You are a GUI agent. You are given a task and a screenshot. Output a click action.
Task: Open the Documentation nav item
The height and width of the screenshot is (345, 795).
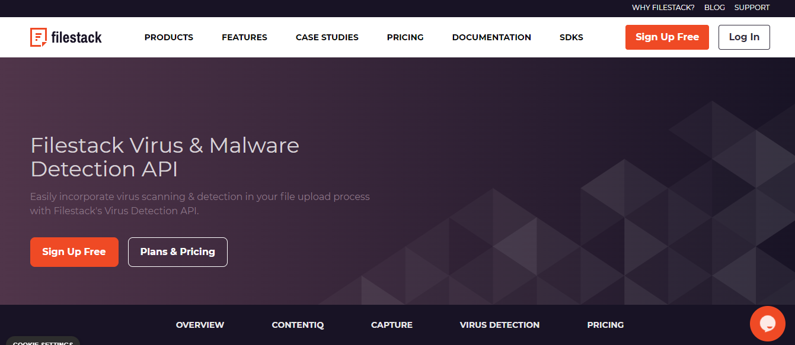coord(491,37)
